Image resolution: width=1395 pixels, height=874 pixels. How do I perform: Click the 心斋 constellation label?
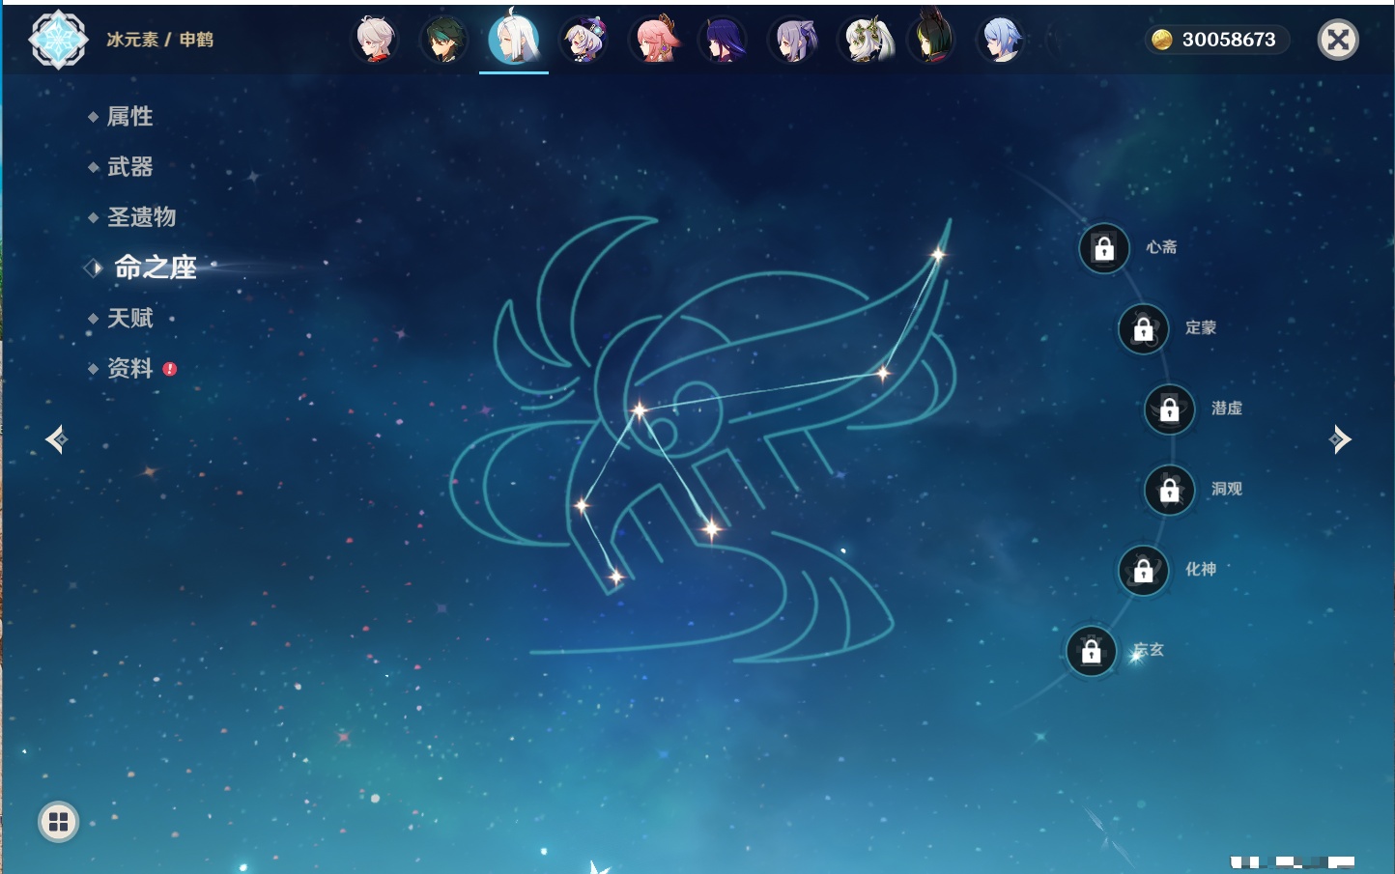(1161, 247)
